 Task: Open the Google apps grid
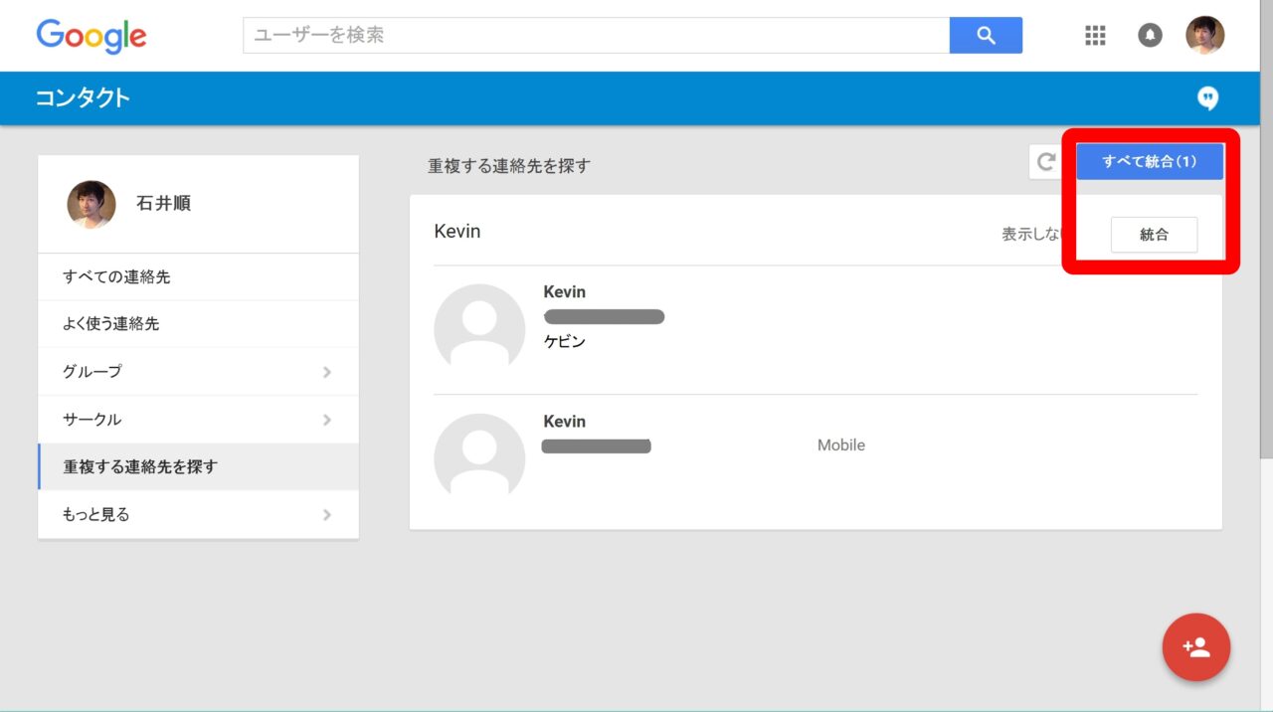1095,36
